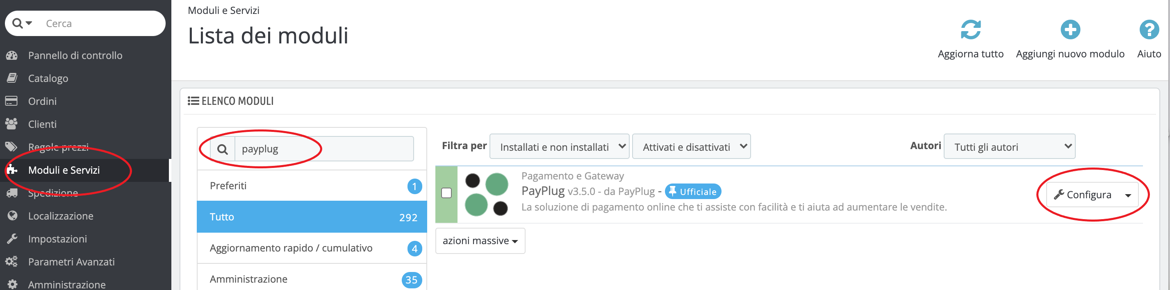Click the Aggiorna tutto refresh icon
This screenshot has height=290, width=1170.
[x=970, y=30]
